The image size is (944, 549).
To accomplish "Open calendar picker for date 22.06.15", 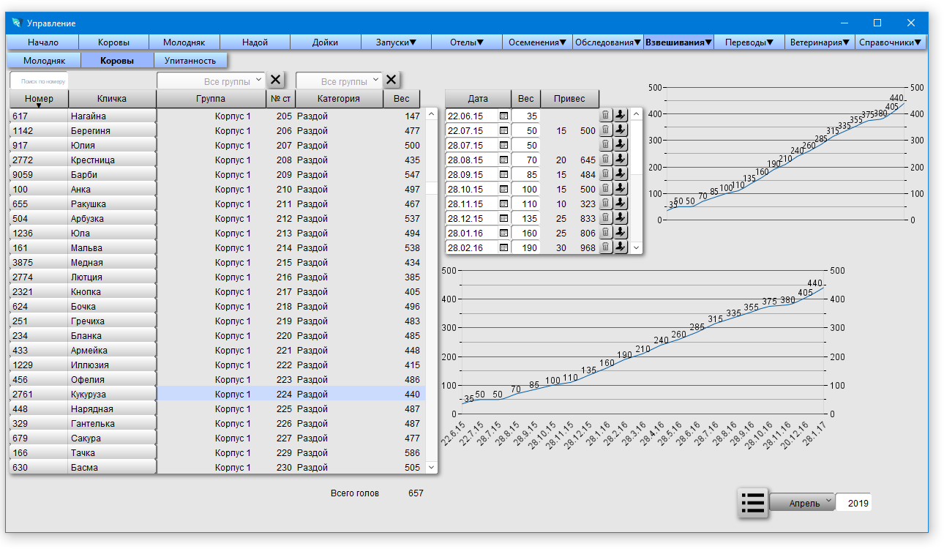I will 503,116.
